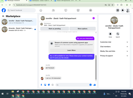The width and height of the screenshot is (133, 98).
Task: Click the More options button
Action: pyautogui.click(x=82, y=29)
